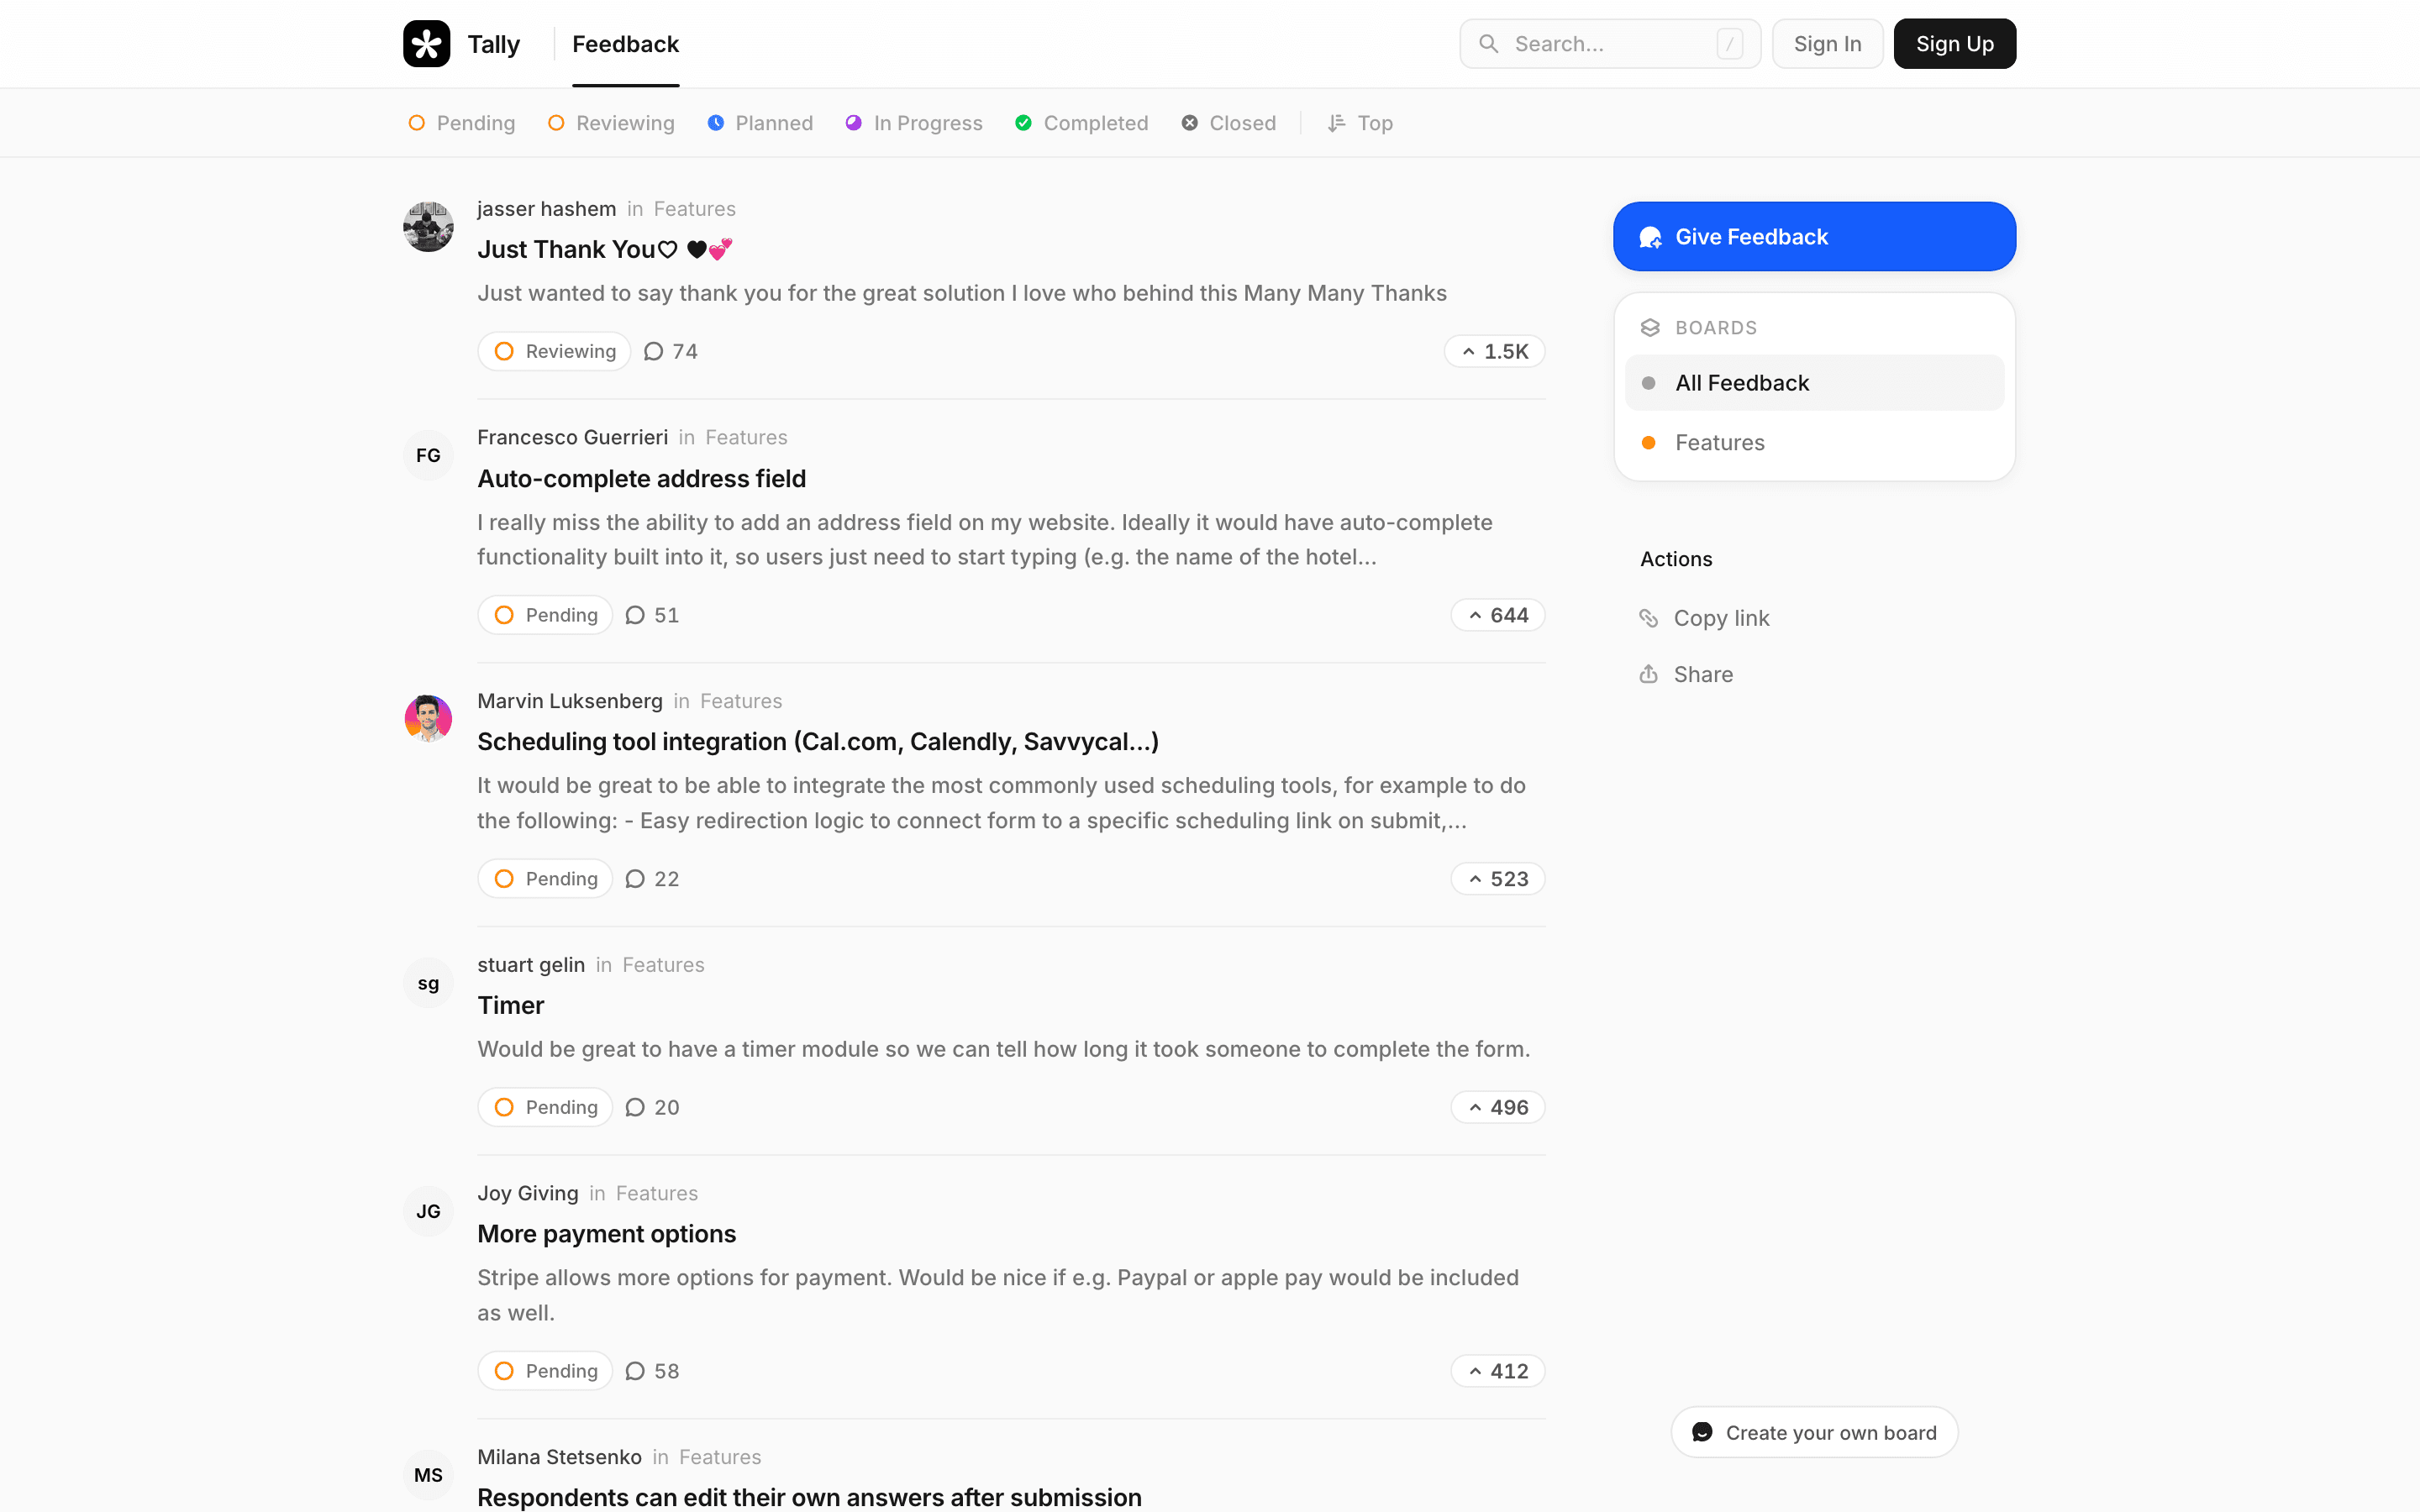Screen dimensions: 2420x1512
Task: Click the JG avatar of Joy Giving
Action: click(428, 1211)
